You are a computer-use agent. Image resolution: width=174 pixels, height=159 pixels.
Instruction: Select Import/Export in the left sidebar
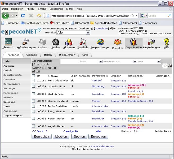click(13, 115)
